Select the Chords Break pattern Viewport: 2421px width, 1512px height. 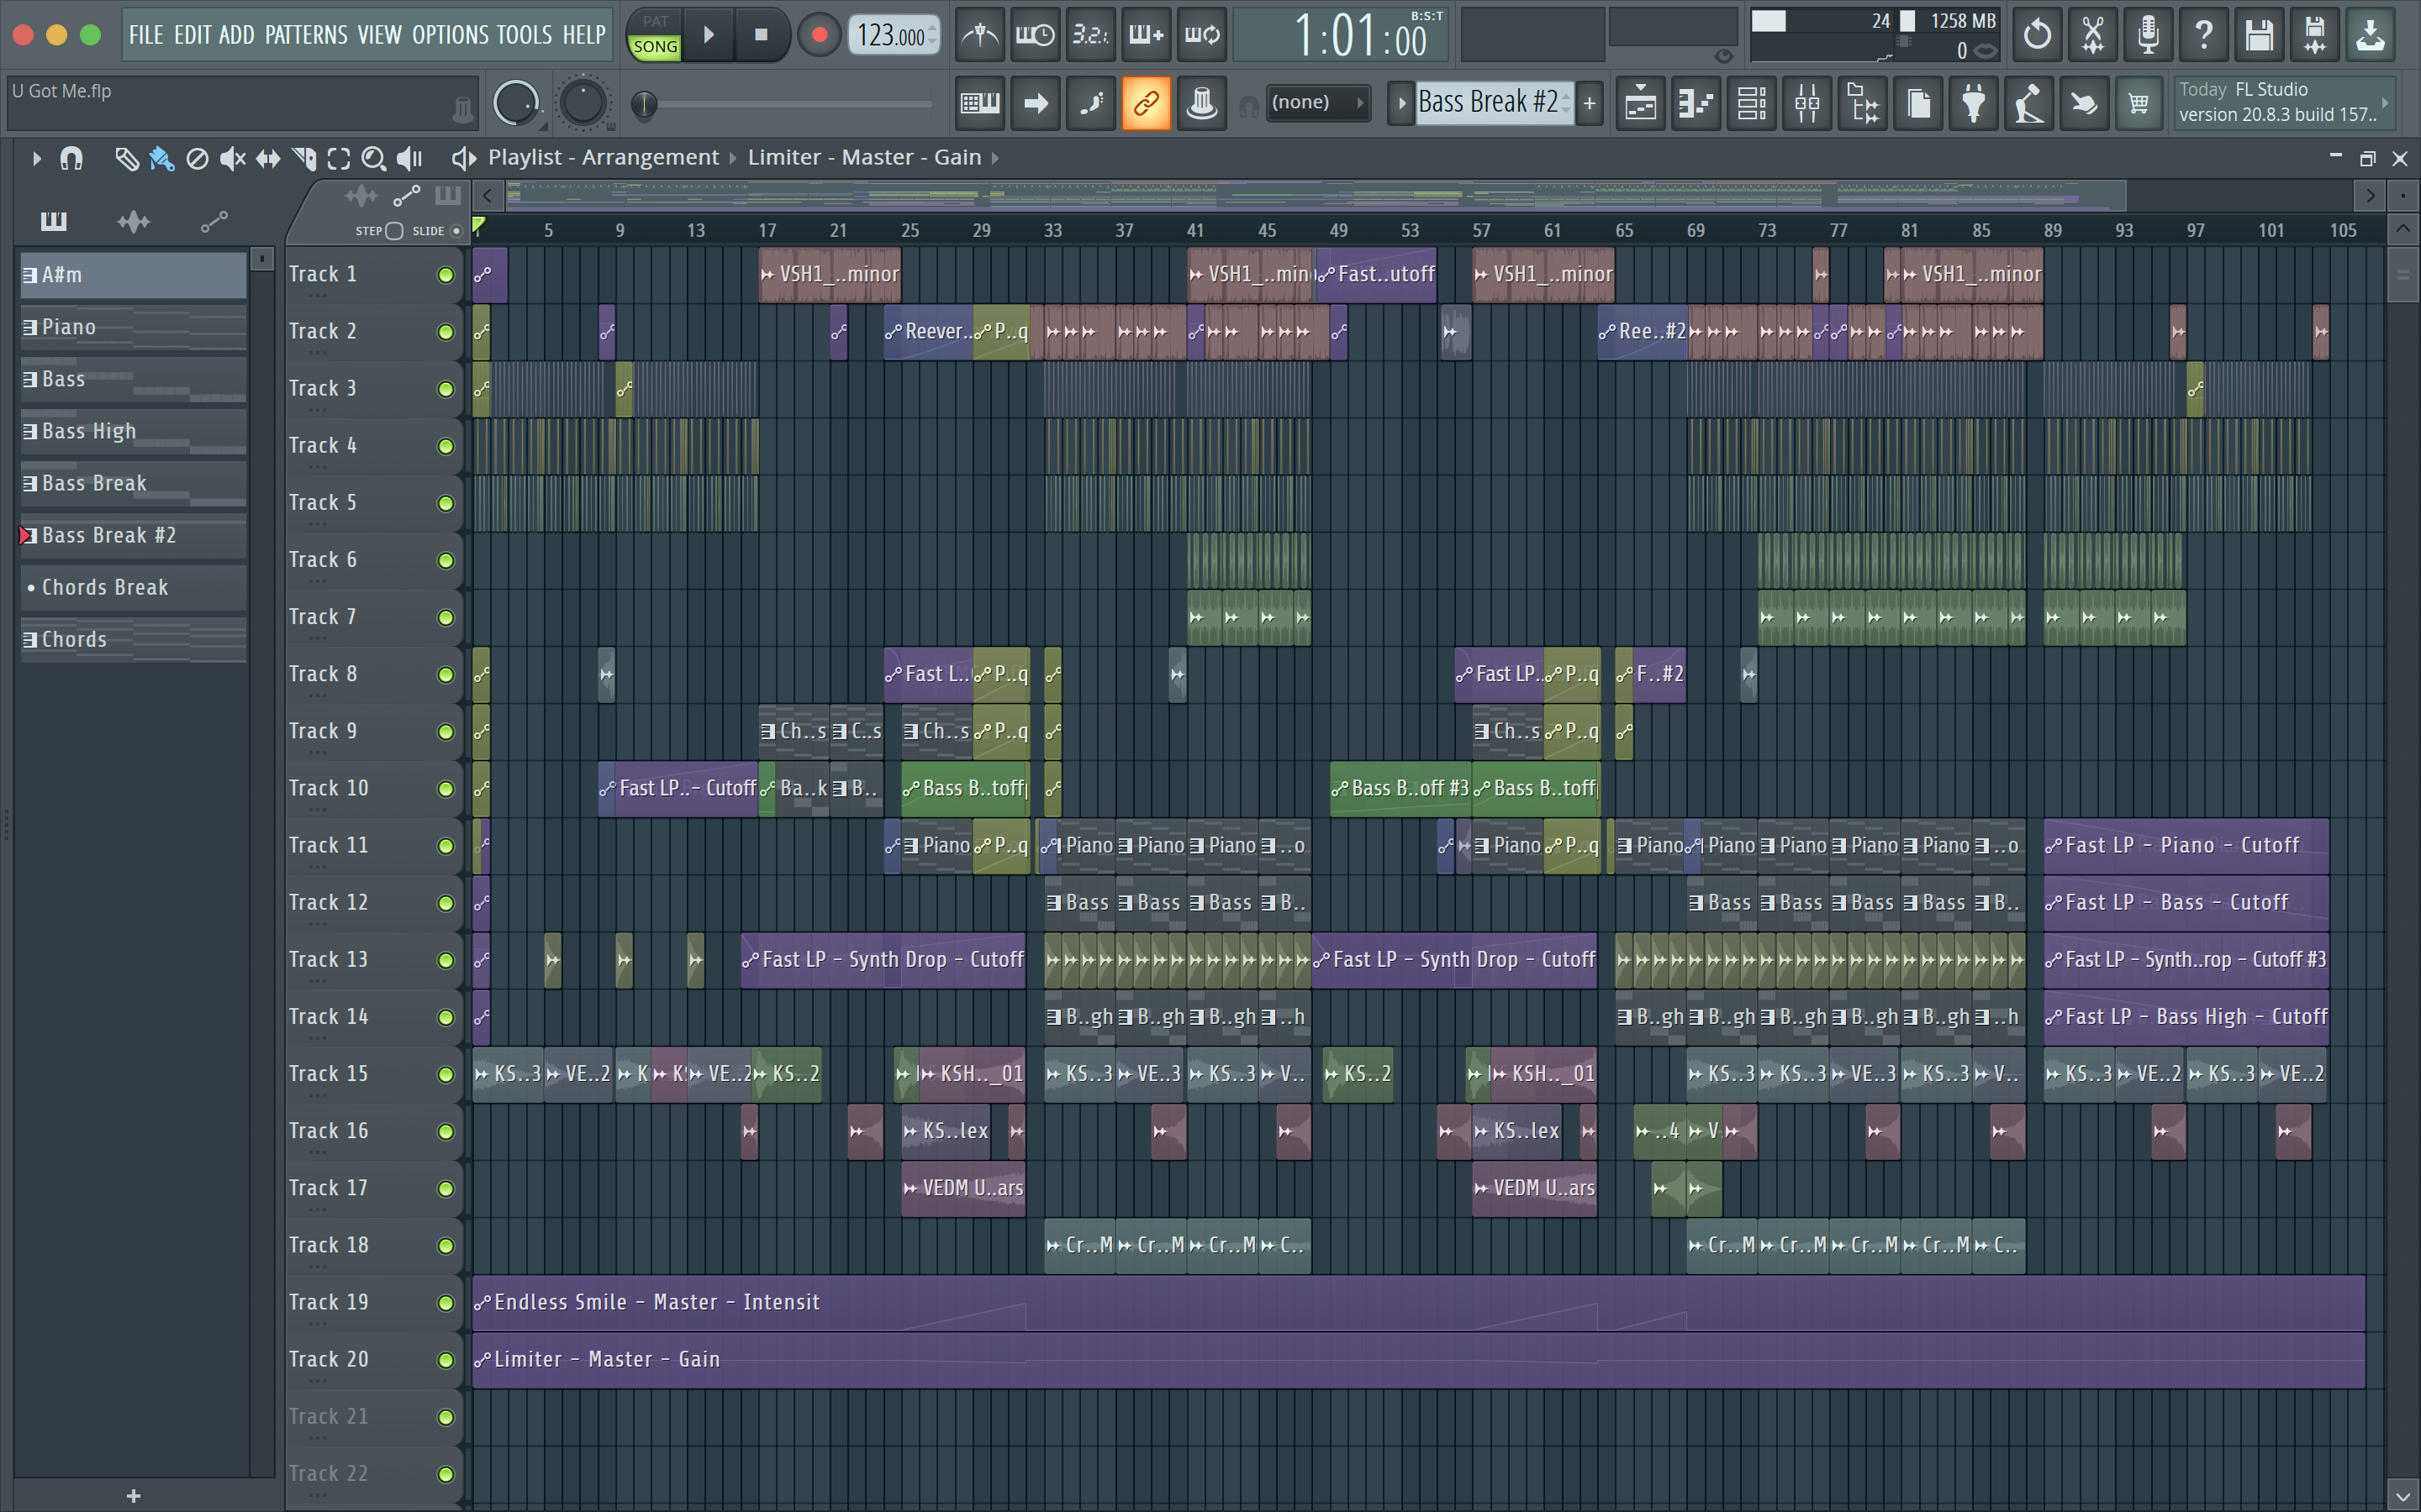point(133,588)
